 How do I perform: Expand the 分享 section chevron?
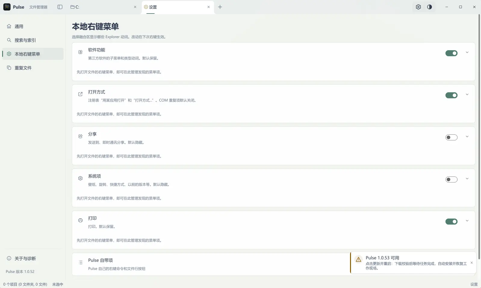(467, 136)
